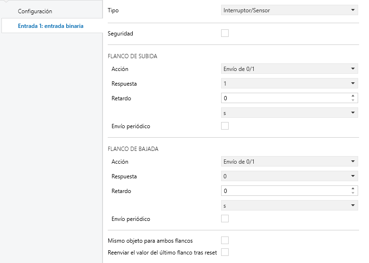Open Acción dropdown under Flanco de subida
The image size is (369, 263).
pos(290,69)
